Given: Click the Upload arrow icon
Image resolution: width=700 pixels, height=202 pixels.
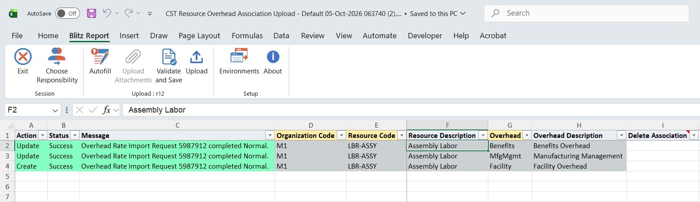Looking at the screenshot, I should tap(197, 57).
